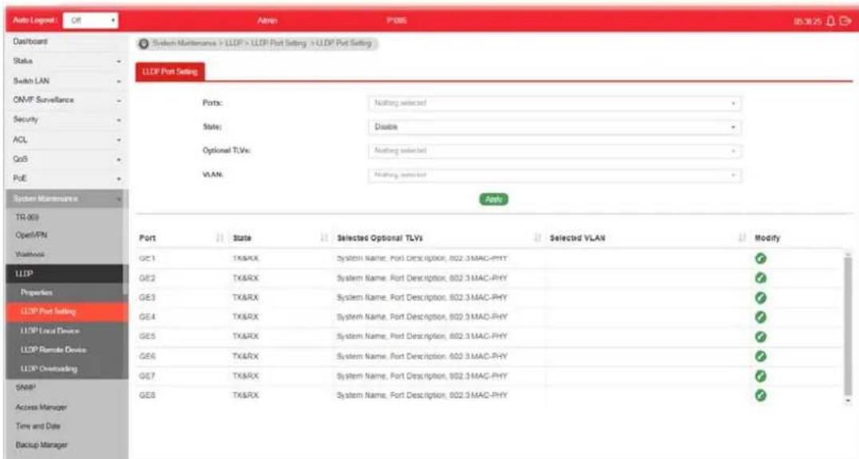Viewport: 859px width, 459px height.
Task: Sort by Selected Optional TLVs column
Action: (x=537, y=238)
